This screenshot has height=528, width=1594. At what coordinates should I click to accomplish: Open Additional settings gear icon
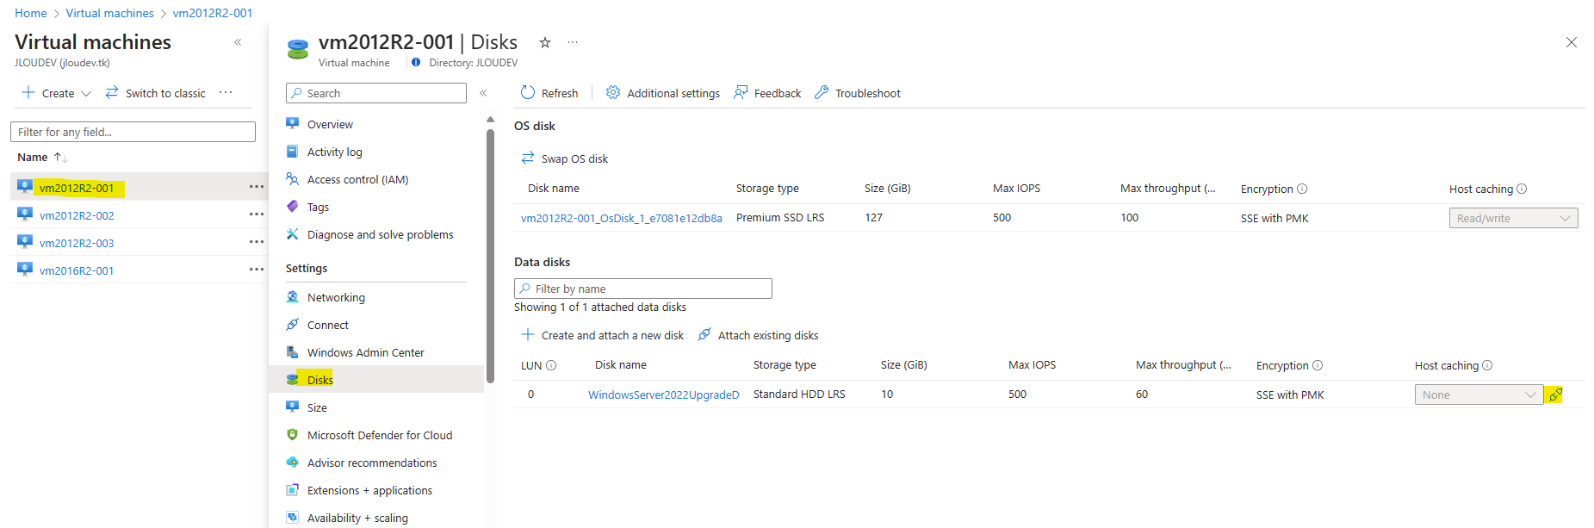613,93
